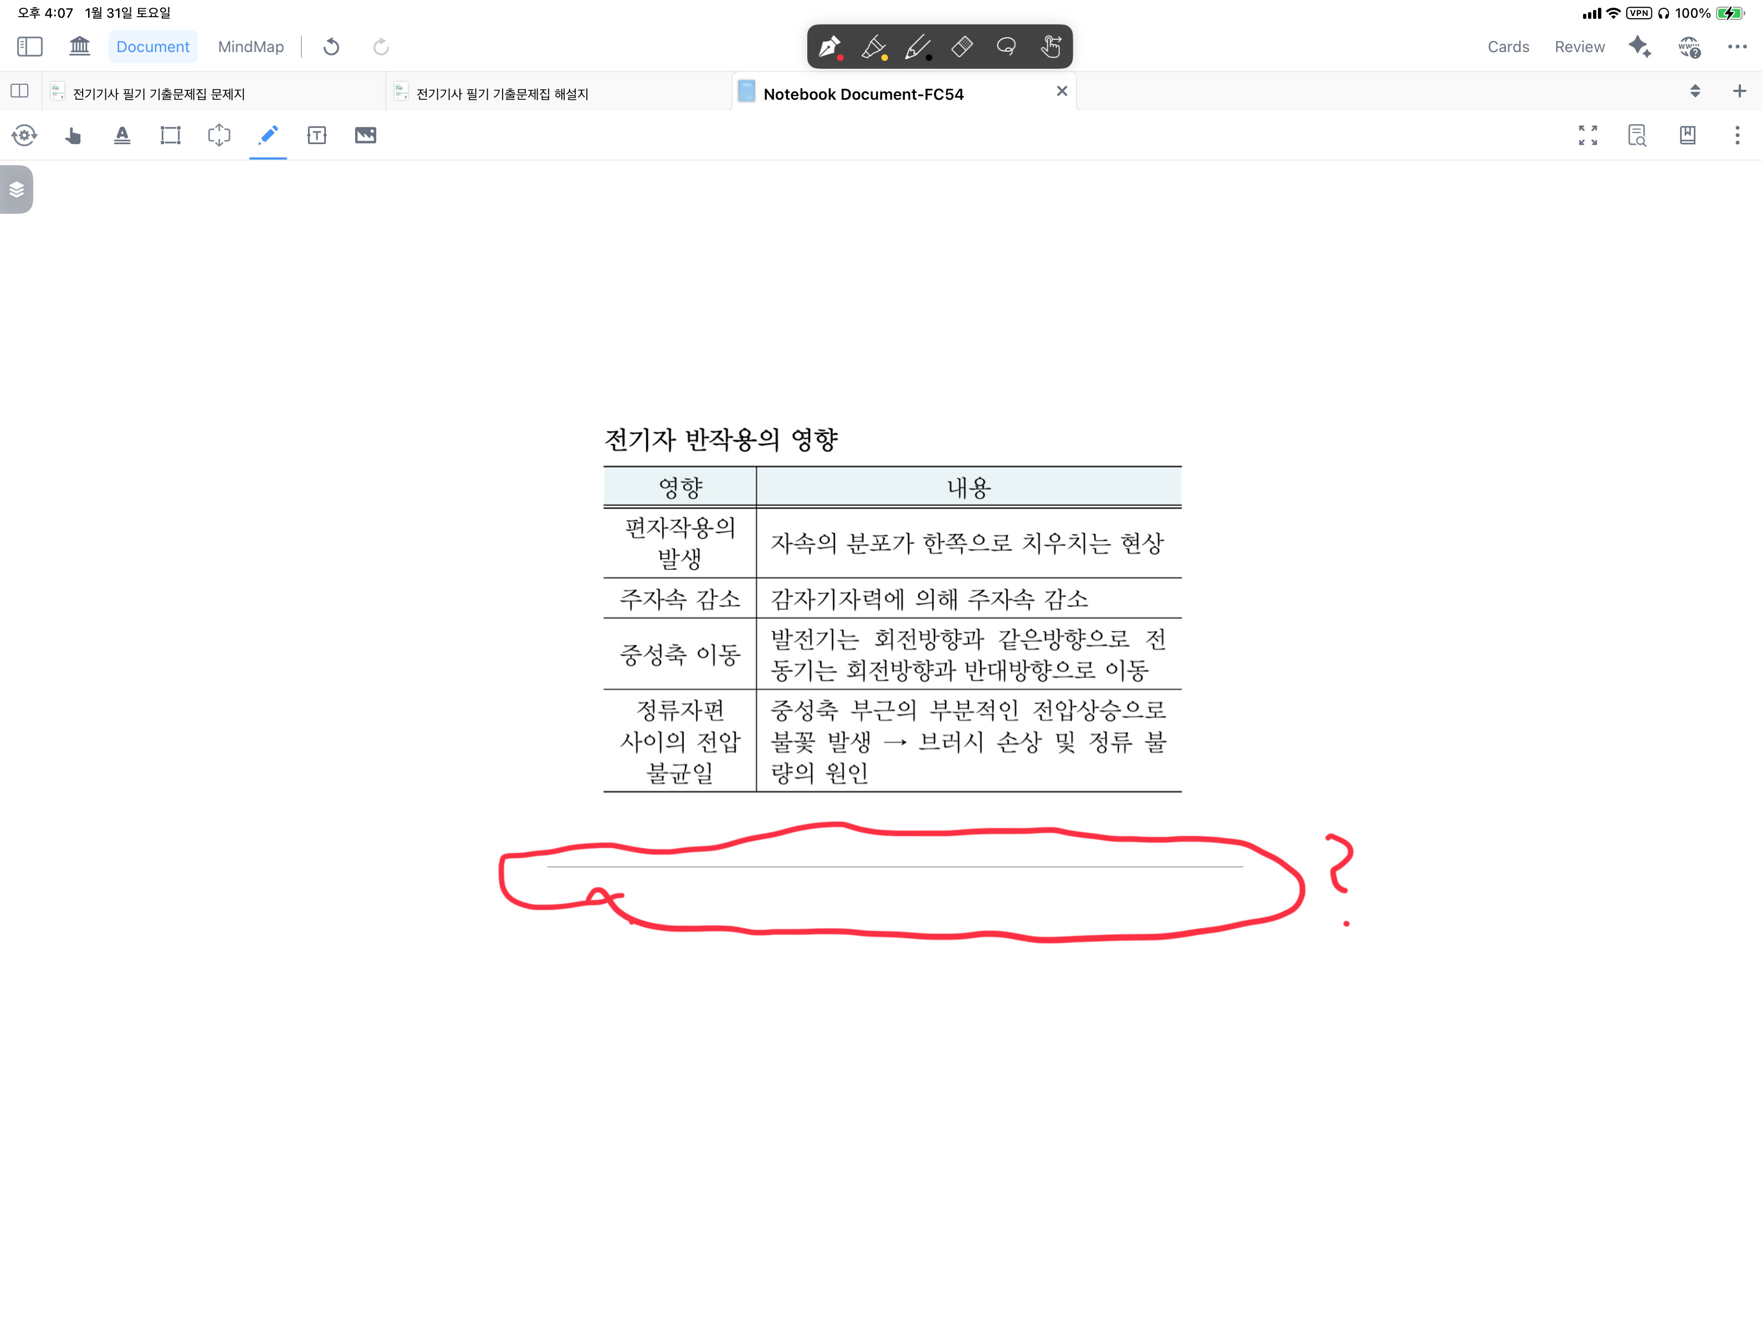This screenshot has width=1762, height=1321.
Task: Toggle split view layout
Action: (20, 91)
